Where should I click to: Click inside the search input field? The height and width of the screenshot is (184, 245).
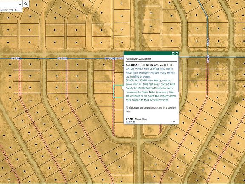(9, 3)
